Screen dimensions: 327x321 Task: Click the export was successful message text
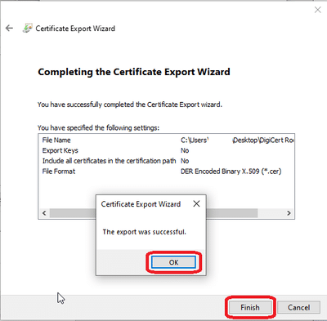[x=144, y=232]
